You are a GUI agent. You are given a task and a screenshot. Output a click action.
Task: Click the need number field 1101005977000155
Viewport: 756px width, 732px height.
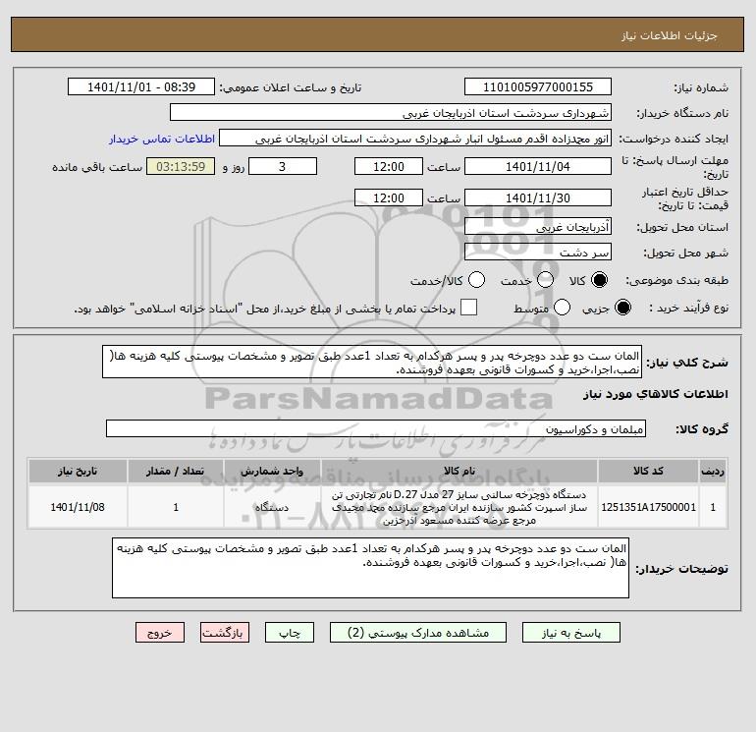[x=538, y=87]
